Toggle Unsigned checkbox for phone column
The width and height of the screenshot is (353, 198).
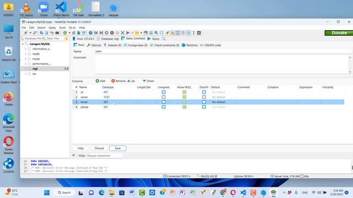(164, 107)
